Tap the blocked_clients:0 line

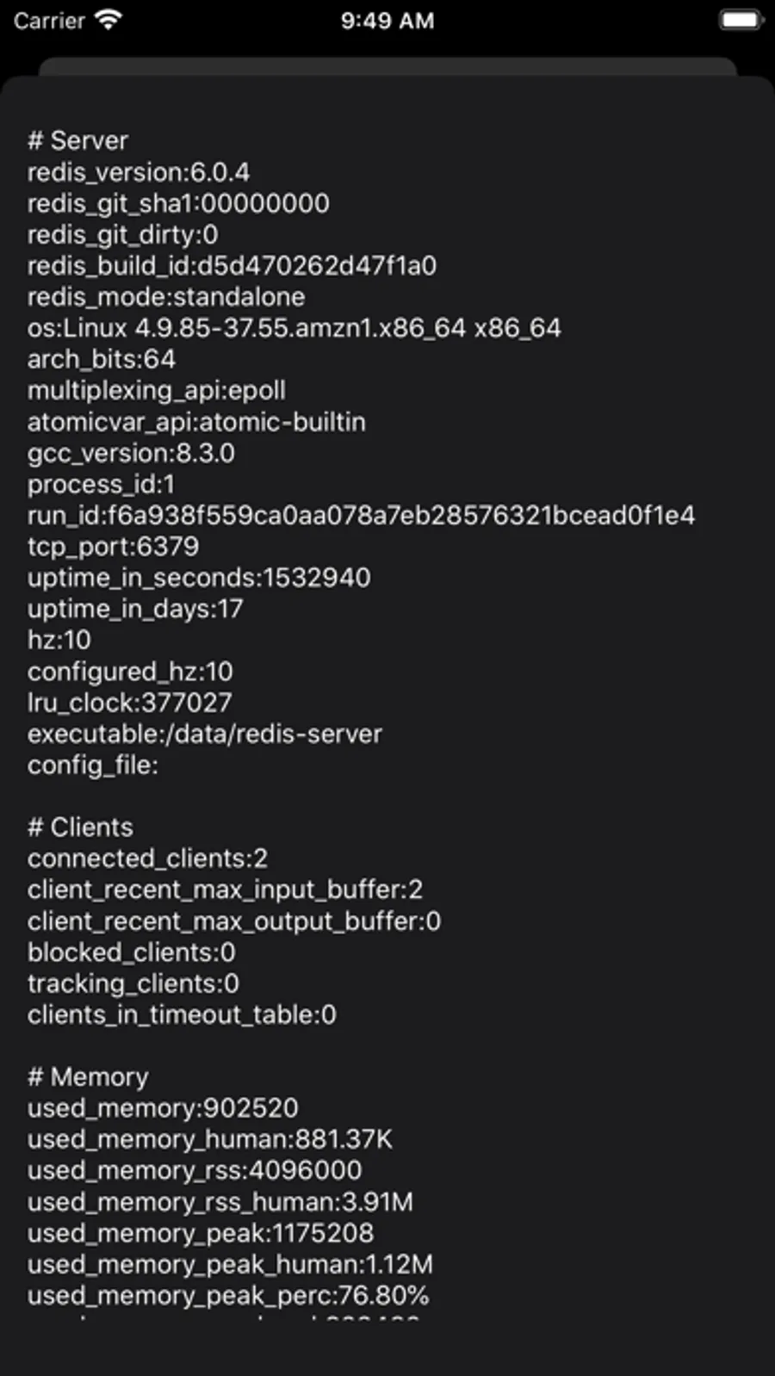(131, 952)
